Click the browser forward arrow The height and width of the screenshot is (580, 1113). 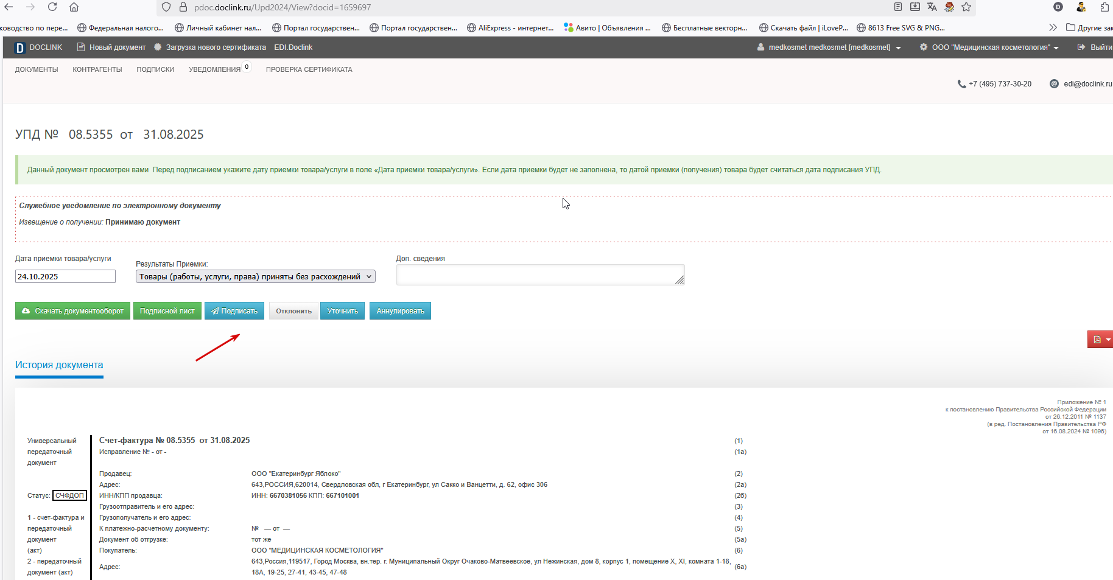(x=30, y=7)
